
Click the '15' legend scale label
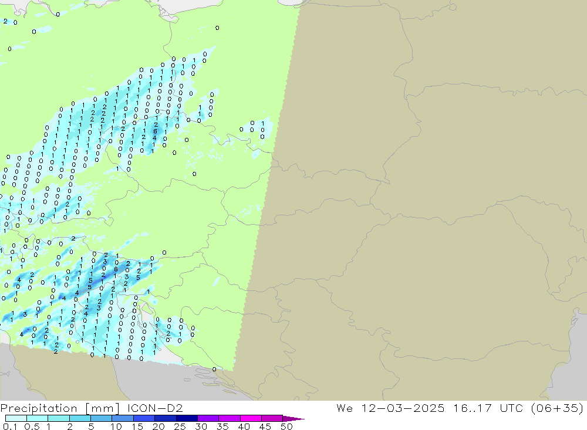coord(137,426)
